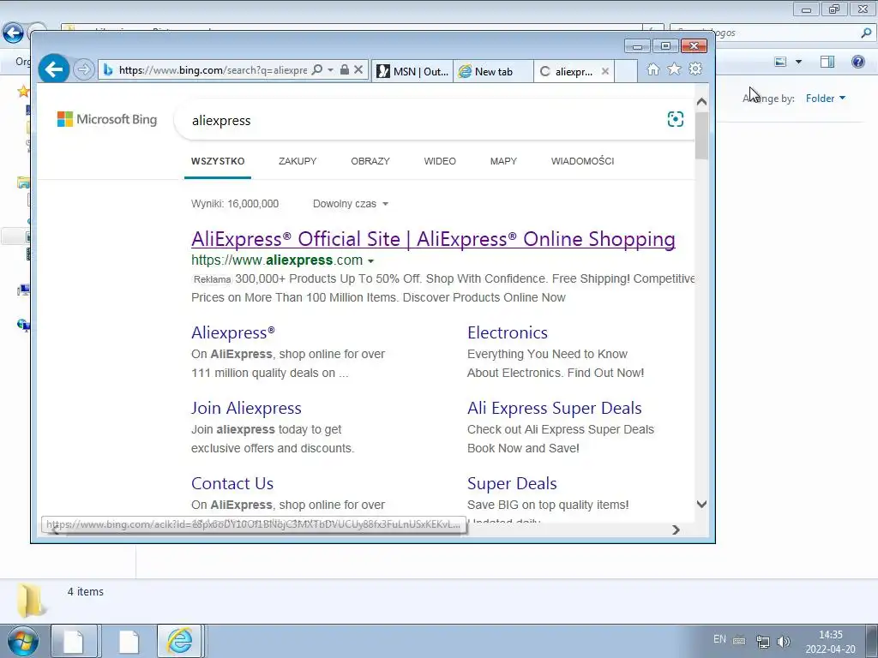Open the Home page icon

coord(652,69)
